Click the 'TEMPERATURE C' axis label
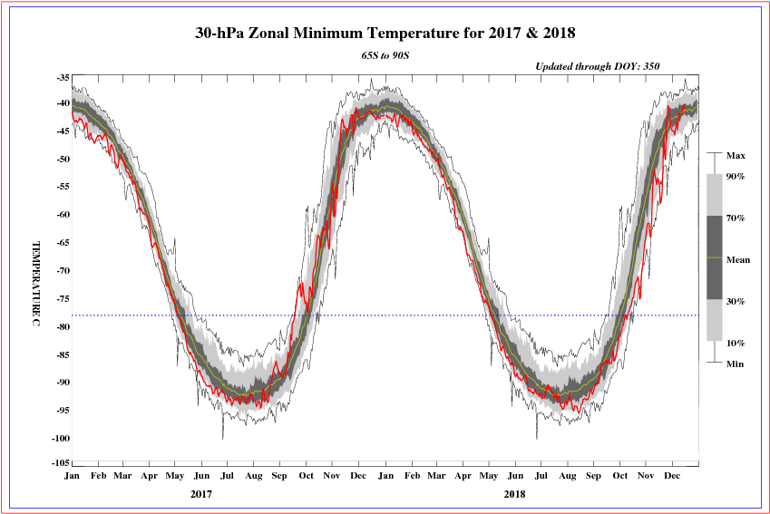The width and height of the screenshot is (770, 514). (36, 283)
